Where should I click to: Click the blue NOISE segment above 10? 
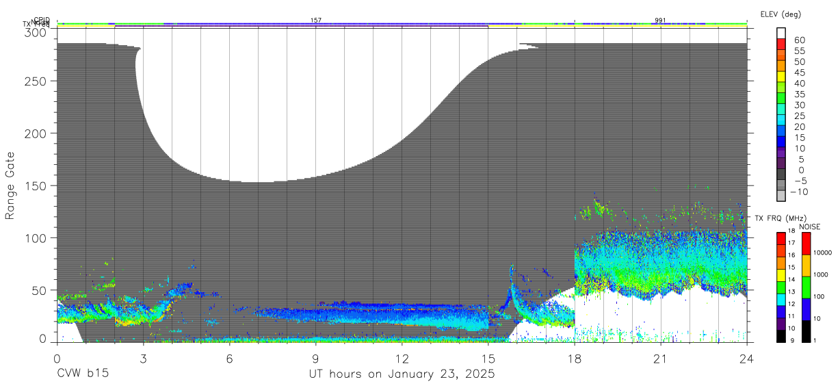pos(806,309)
